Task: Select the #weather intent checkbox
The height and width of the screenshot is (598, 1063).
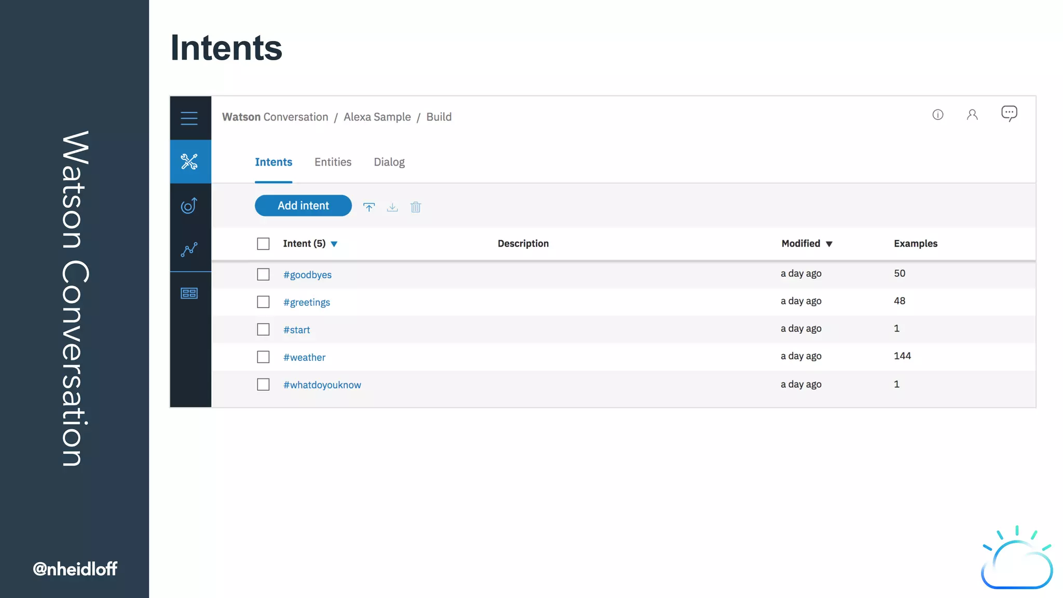Action: pyautogui.click(x=263, y=357)
